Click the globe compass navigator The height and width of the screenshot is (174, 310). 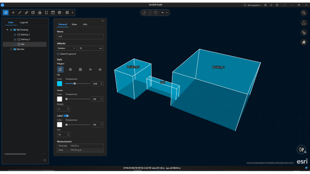302,150
